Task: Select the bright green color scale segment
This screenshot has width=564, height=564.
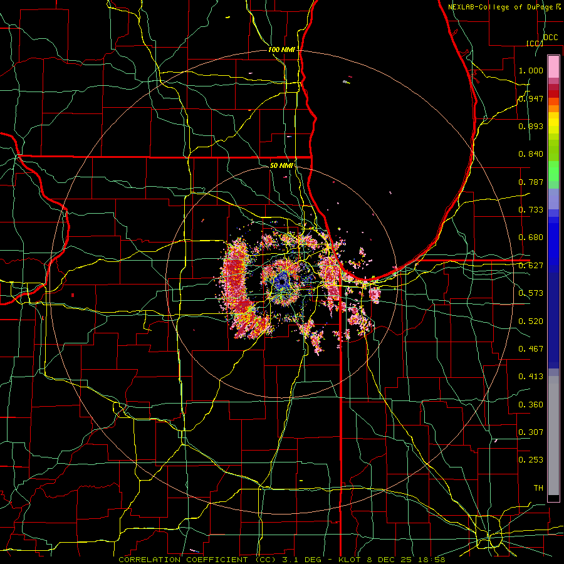Action: tap(553, 171)
